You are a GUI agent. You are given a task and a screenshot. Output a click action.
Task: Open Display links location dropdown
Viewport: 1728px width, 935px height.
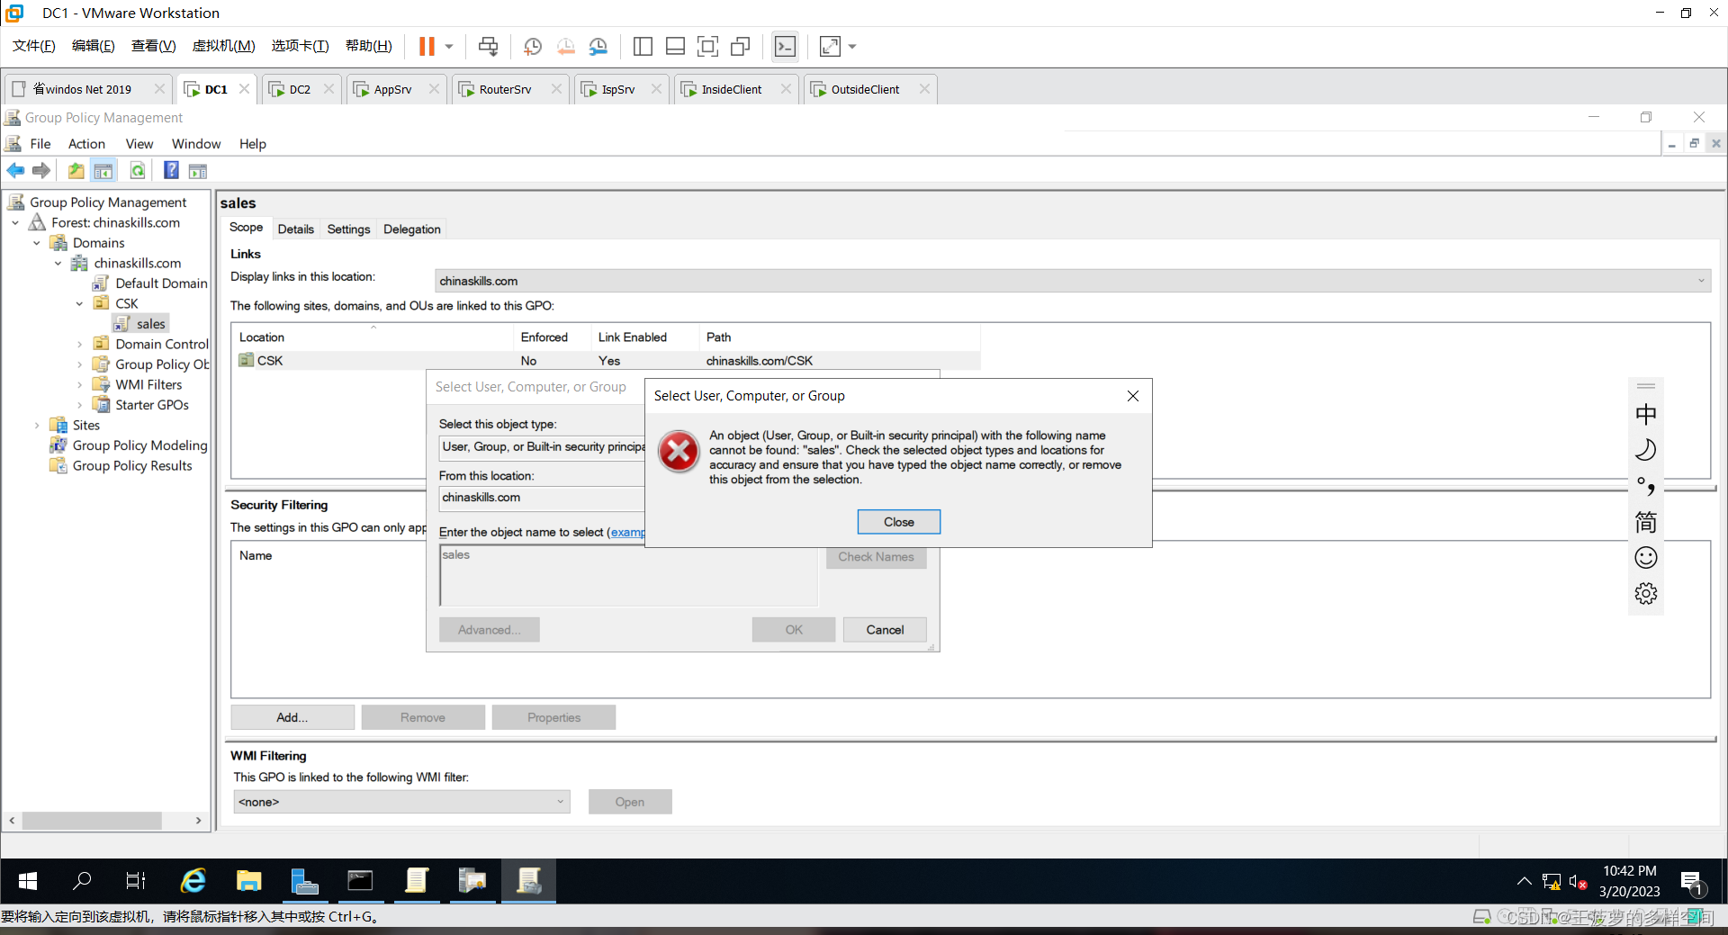pyautogui.click(x=1701, y=281)
